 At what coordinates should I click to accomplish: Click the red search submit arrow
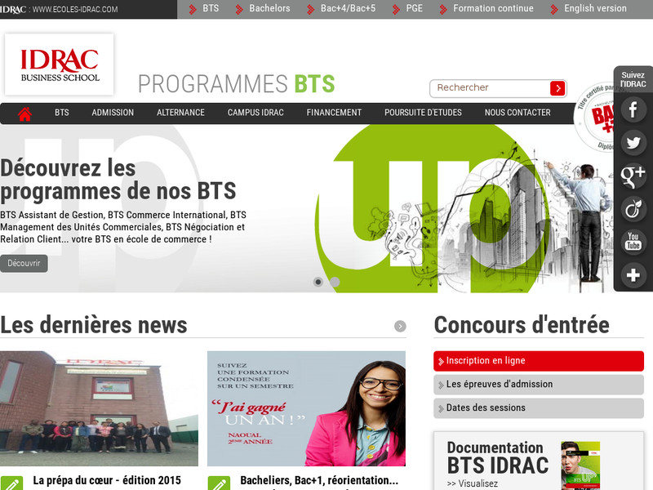[557, 88]
